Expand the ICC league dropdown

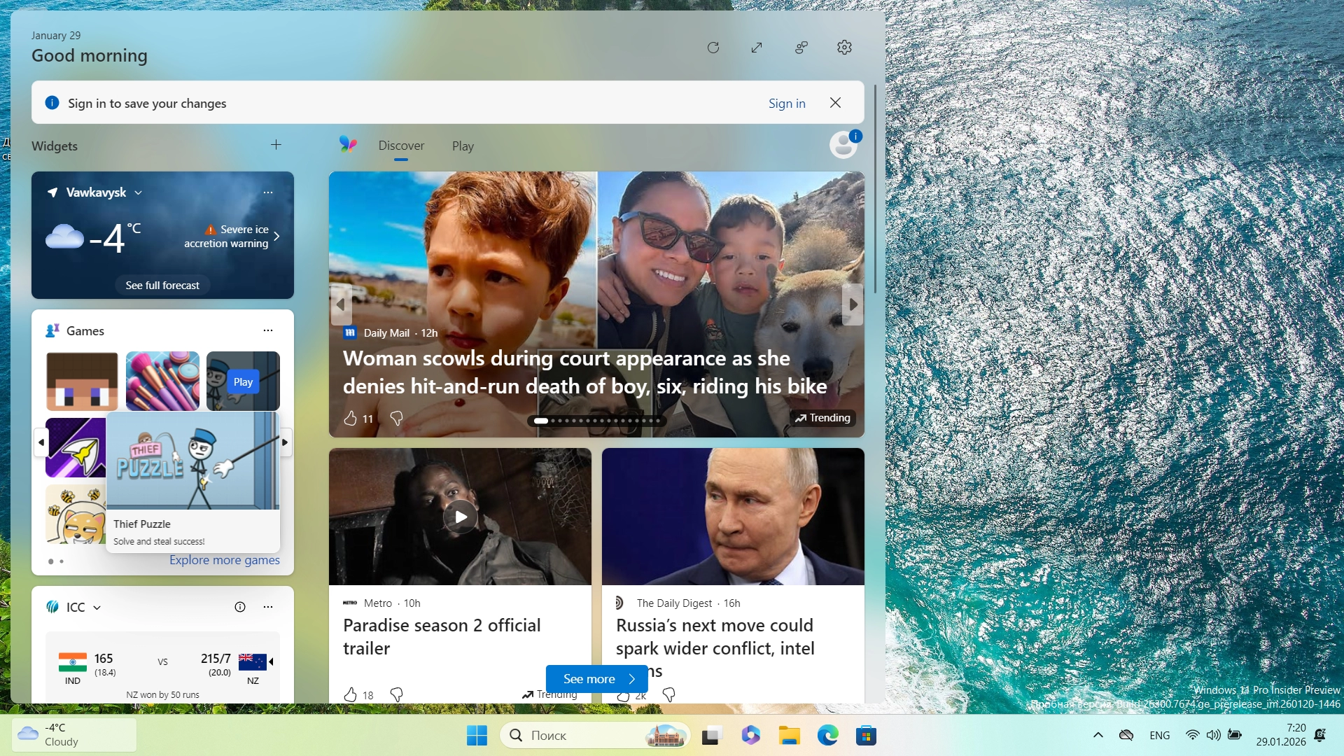tap(97, 608)
